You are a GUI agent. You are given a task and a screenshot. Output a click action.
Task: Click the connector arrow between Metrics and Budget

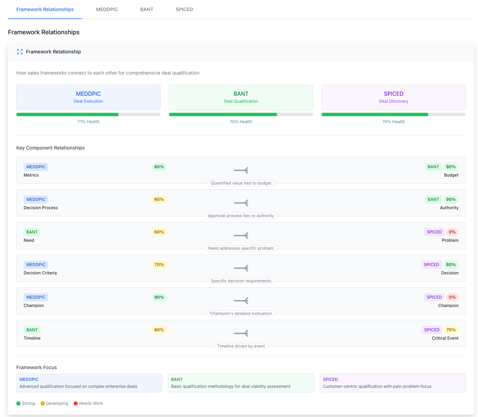point(241,170)
